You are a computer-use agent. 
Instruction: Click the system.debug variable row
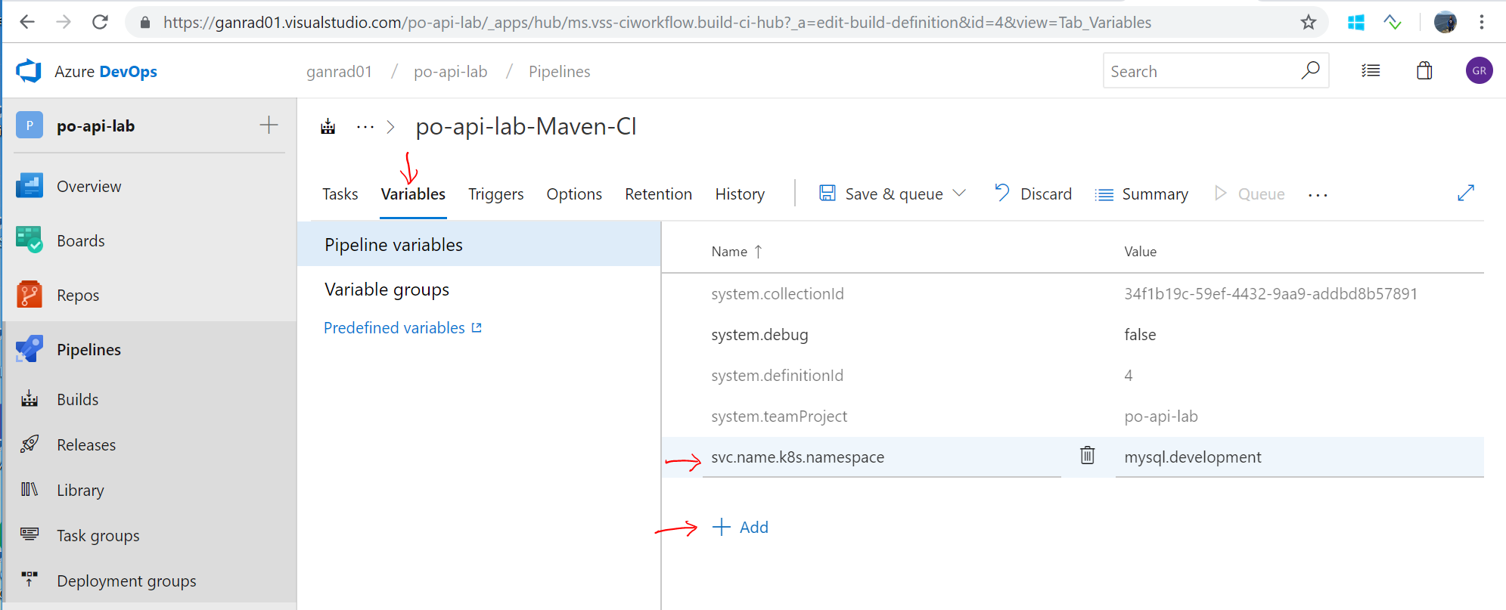tap(1073, 335)
